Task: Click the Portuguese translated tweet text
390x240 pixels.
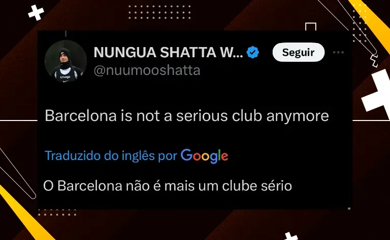Action: click(168, 186)
